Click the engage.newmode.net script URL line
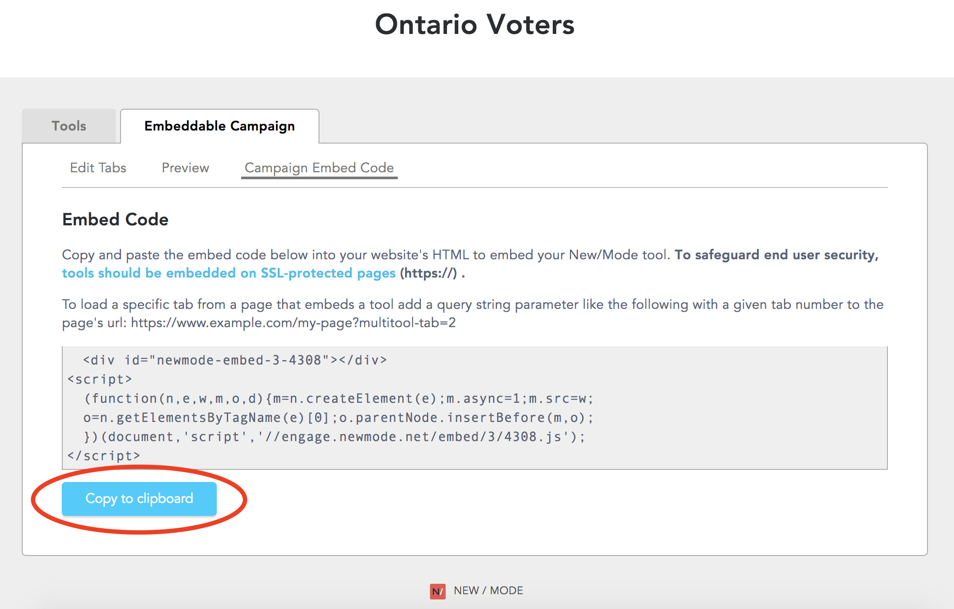This screenshot has height=609, width=954. 334,437
